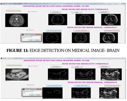Select the brain Proposed auto-threshold result image

pos(111,20)
